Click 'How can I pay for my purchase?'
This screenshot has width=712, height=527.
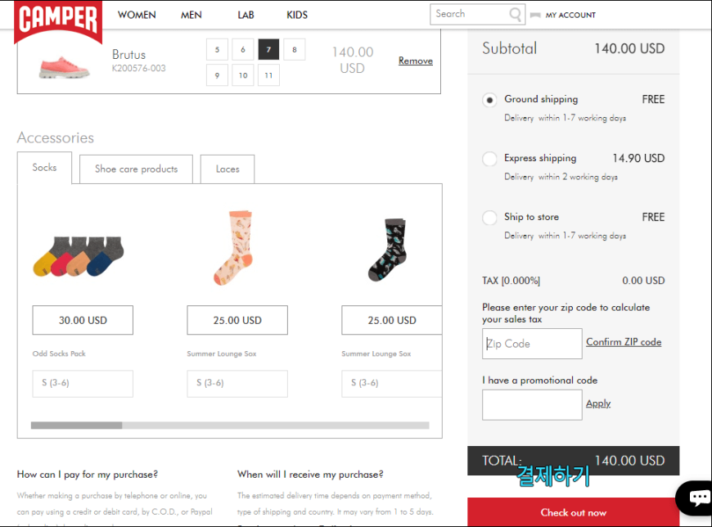pyautogui.click(x=88, y=475)
